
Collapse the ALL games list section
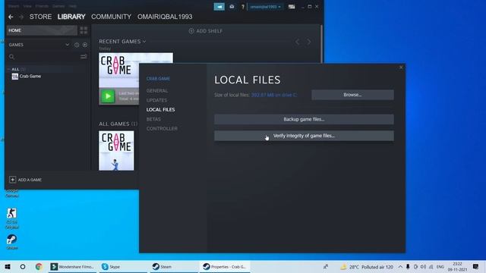[x=8, y=69]
